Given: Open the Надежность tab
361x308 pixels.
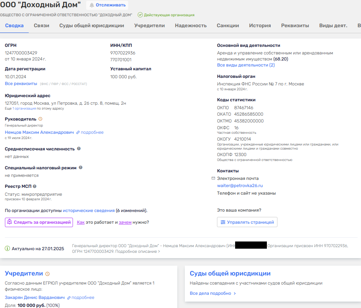Looking at the screenshot, I should (x=191, y=26).
